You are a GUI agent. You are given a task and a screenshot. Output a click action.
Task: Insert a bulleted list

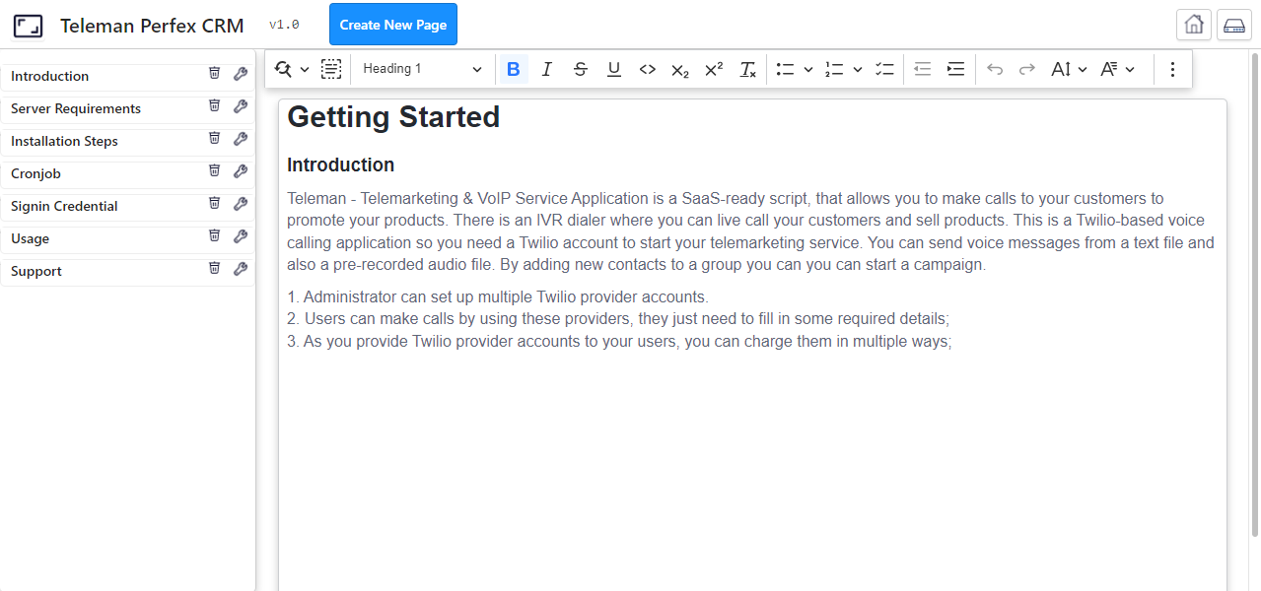[x=786, y=69]
